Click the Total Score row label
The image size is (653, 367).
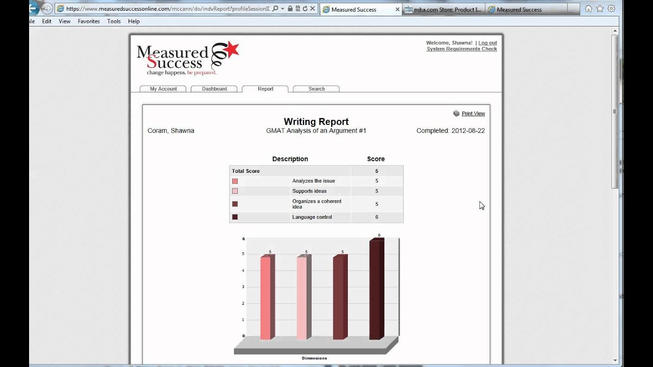(x=246, y=171)
